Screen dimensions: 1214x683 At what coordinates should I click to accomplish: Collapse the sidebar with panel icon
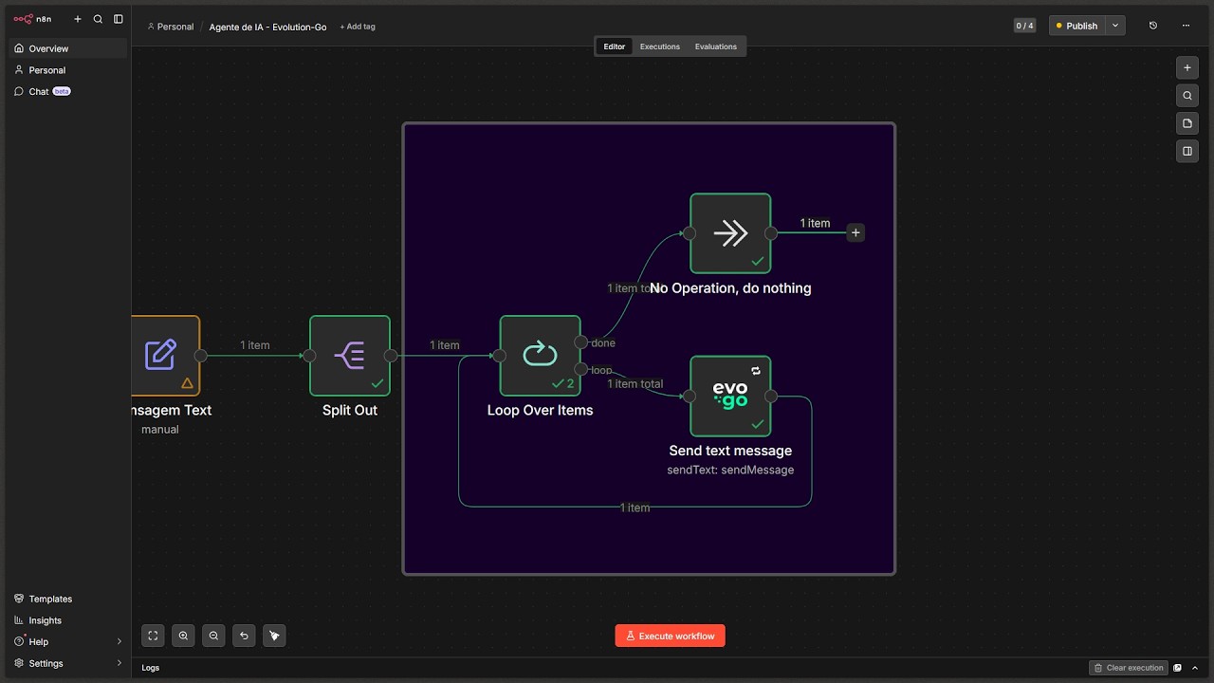pos(119,19)
